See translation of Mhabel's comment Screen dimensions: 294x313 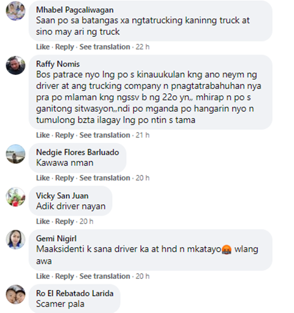tap(105, 47)
